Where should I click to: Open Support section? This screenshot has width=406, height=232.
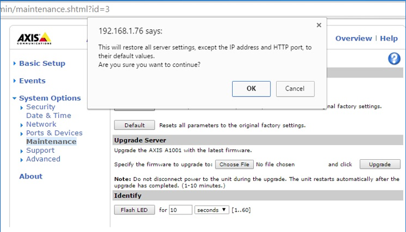coord(41,150)
